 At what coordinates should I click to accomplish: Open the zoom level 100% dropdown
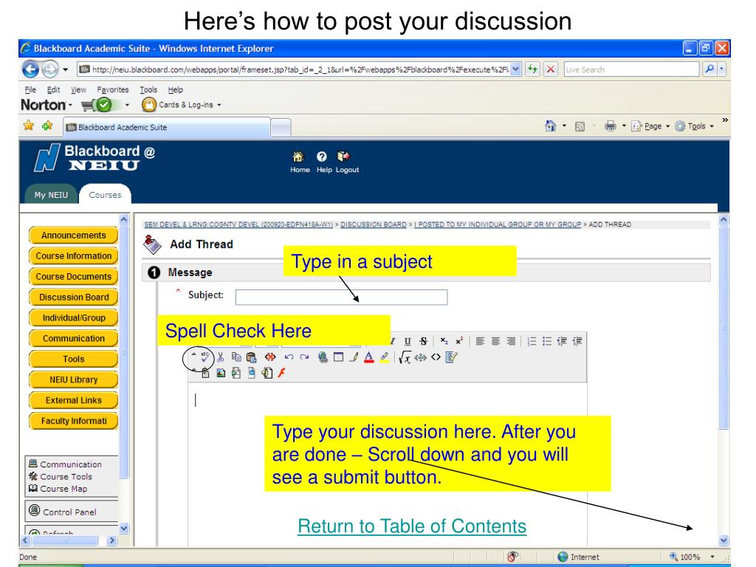click(x=712, y=557)
